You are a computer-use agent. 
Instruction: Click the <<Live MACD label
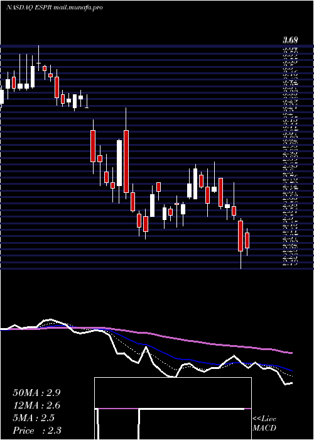tap(264, 424)
